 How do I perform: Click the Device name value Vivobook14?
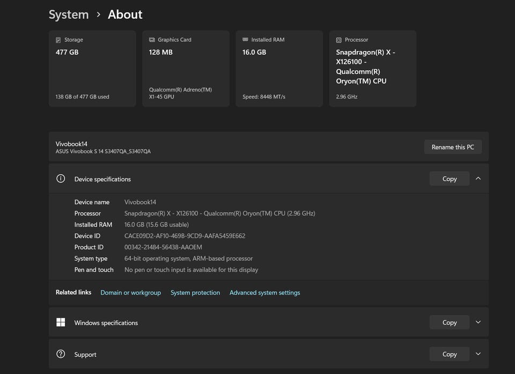[x=140, y=202]
